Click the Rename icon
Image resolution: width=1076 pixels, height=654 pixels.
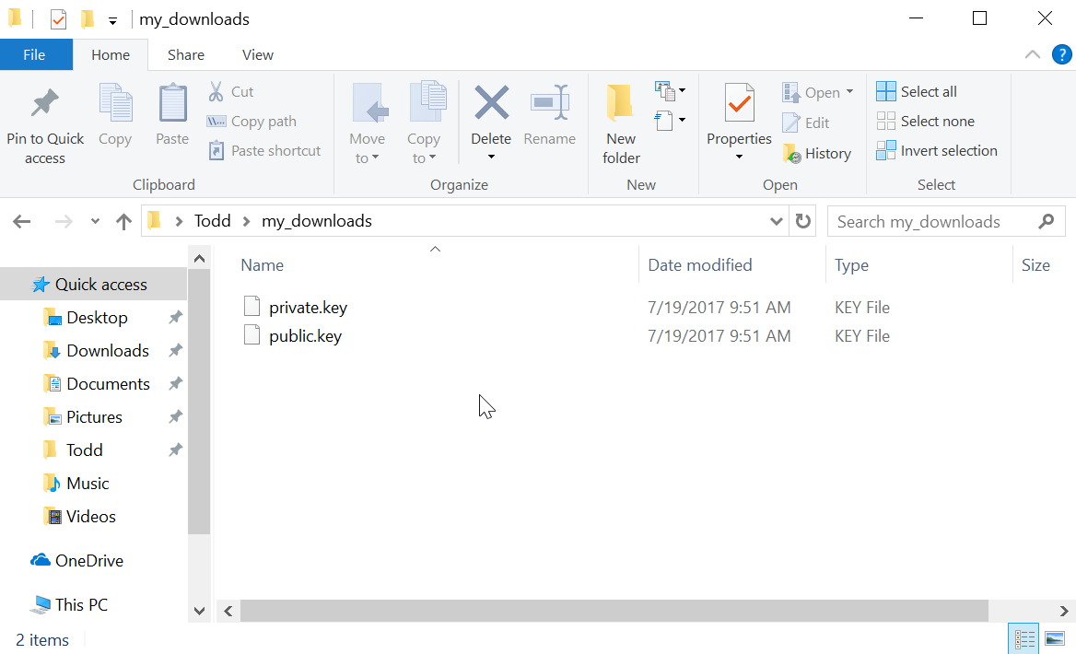pos(550,103)
